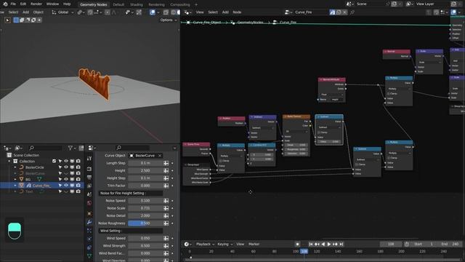This screenshot has width=465, height=262.
Task: Open the Render menu
Action: click(x=36, y=4)
